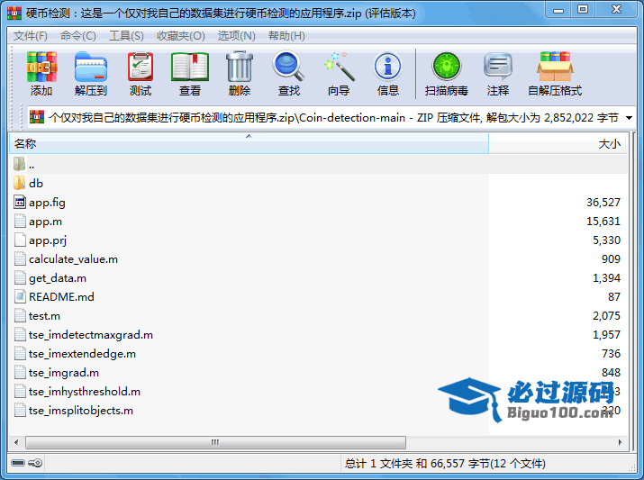Image resolution: width=644 pixels, height=480 pixels.
Task: Select the test.m file
Action: click(44, 316)
